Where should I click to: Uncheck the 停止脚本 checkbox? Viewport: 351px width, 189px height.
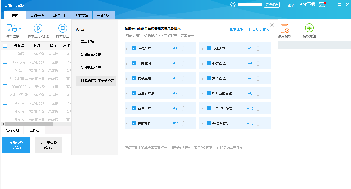(x=209, y=48)
